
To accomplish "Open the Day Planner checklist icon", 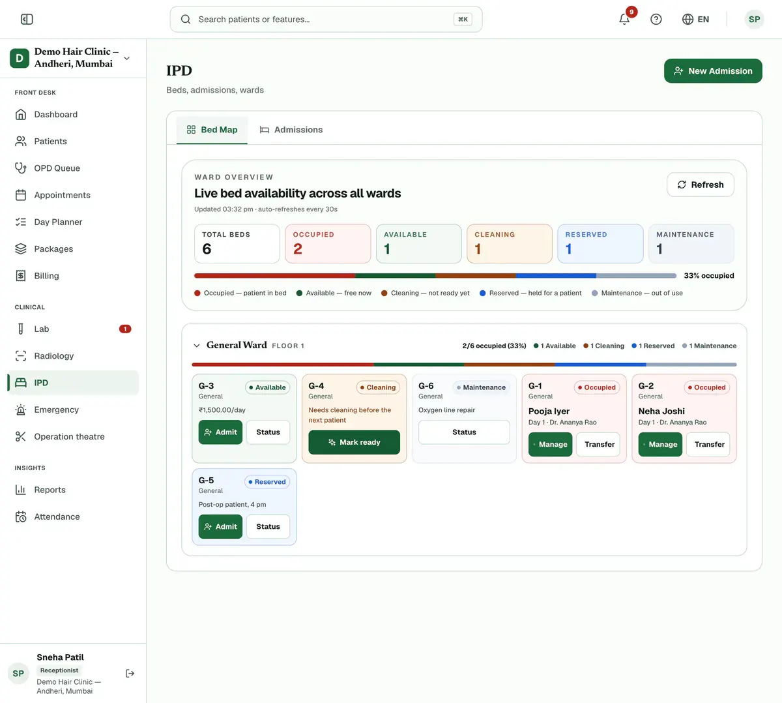I will (21, 222).
